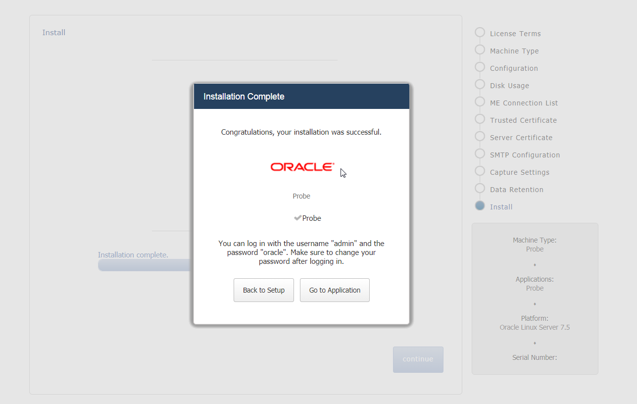Open Machine Type step label
Screen dimensions: 637x404
click(x=514, y=51)
